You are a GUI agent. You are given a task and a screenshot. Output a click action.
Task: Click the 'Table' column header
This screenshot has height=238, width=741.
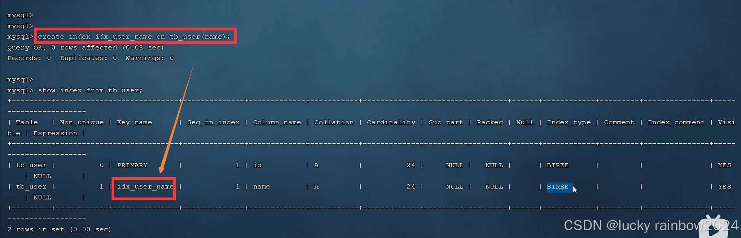coord(27,122)
